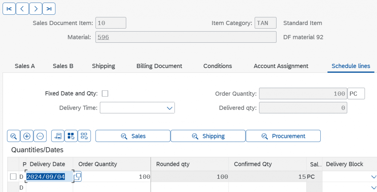This screenshot has height=192, width=377.
Task: Click the empty Delivery Date cell in second row
Action: pyautogui.click(x=49, y=187)
